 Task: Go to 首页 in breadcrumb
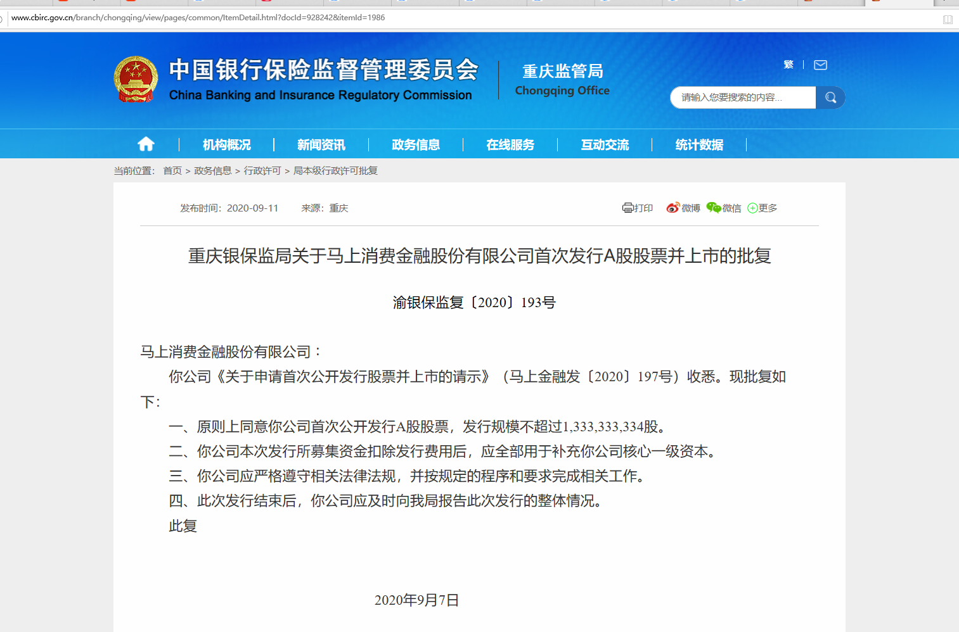(172, 171)
